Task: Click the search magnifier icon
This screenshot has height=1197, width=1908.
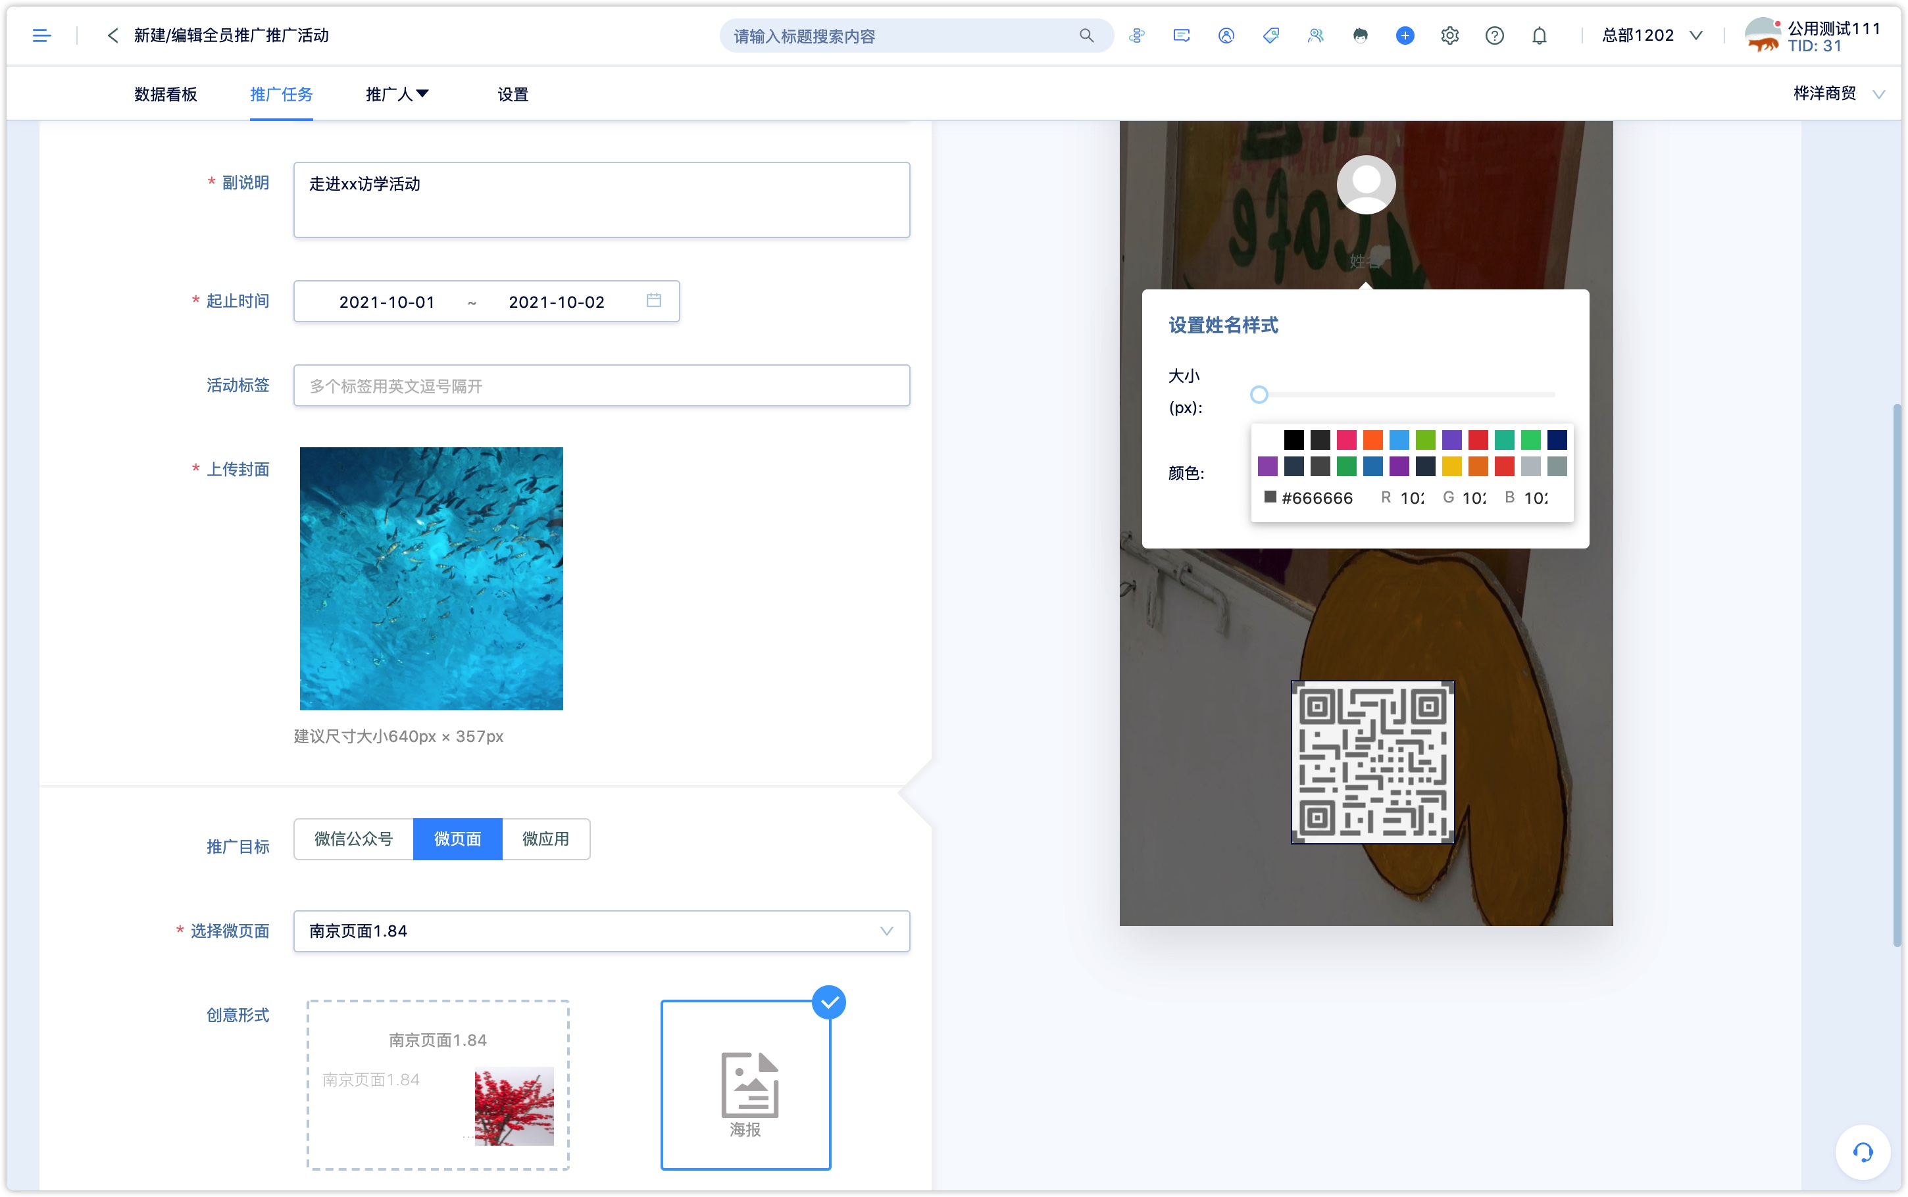Action: pyautogui.click(x=1086, y=36)
